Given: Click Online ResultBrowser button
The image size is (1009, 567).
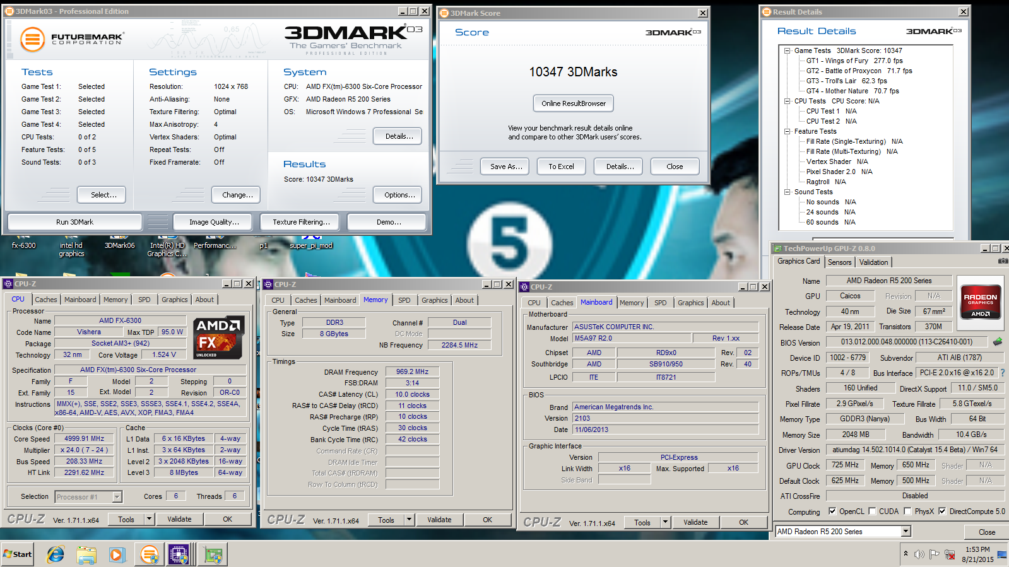Looking at the screenshot, I should click(x=574, y=103).
